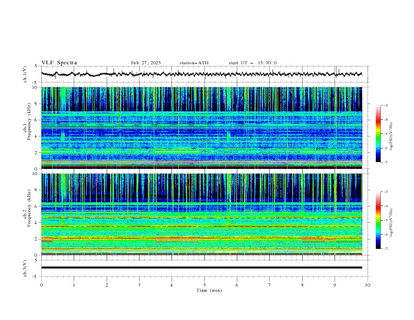Click the time axis tick label "9"
The height and width of the screenshot is (320, 414).
335,285
